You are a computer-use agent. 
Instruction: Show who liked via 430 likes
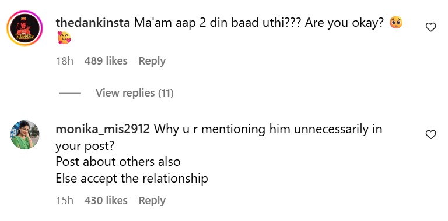[x=106, y=201]
